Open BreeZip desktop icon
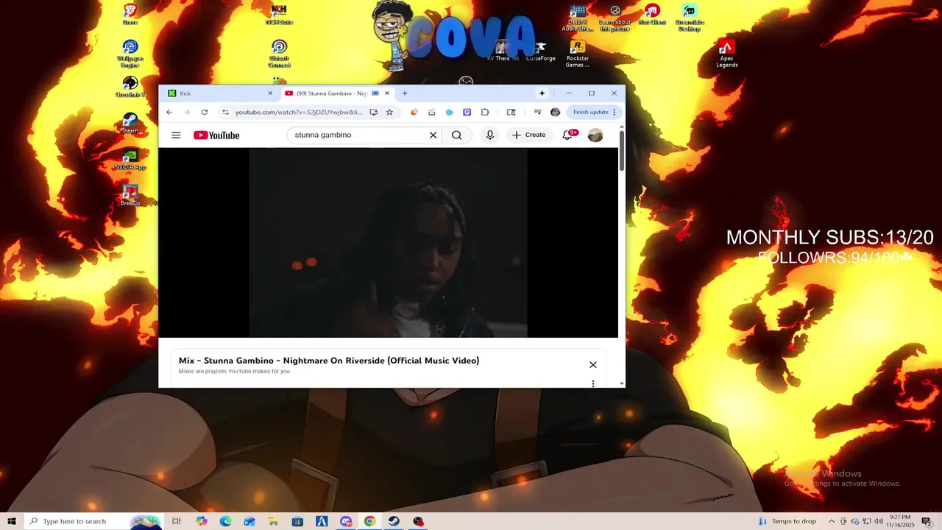This screenshot has height=530, width=942. (130, 196)
